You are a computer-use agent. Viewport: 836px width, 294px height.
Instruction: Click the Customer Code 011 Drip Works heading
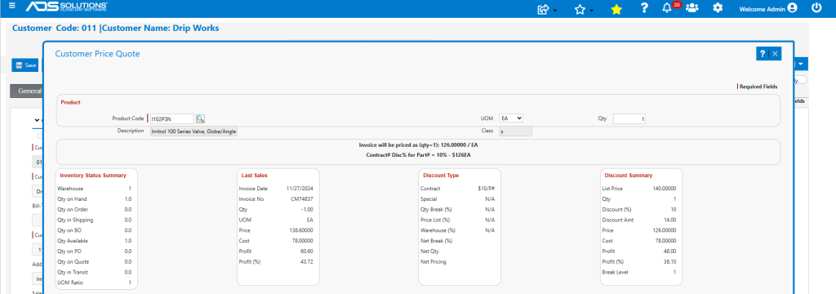pos(116,29)
